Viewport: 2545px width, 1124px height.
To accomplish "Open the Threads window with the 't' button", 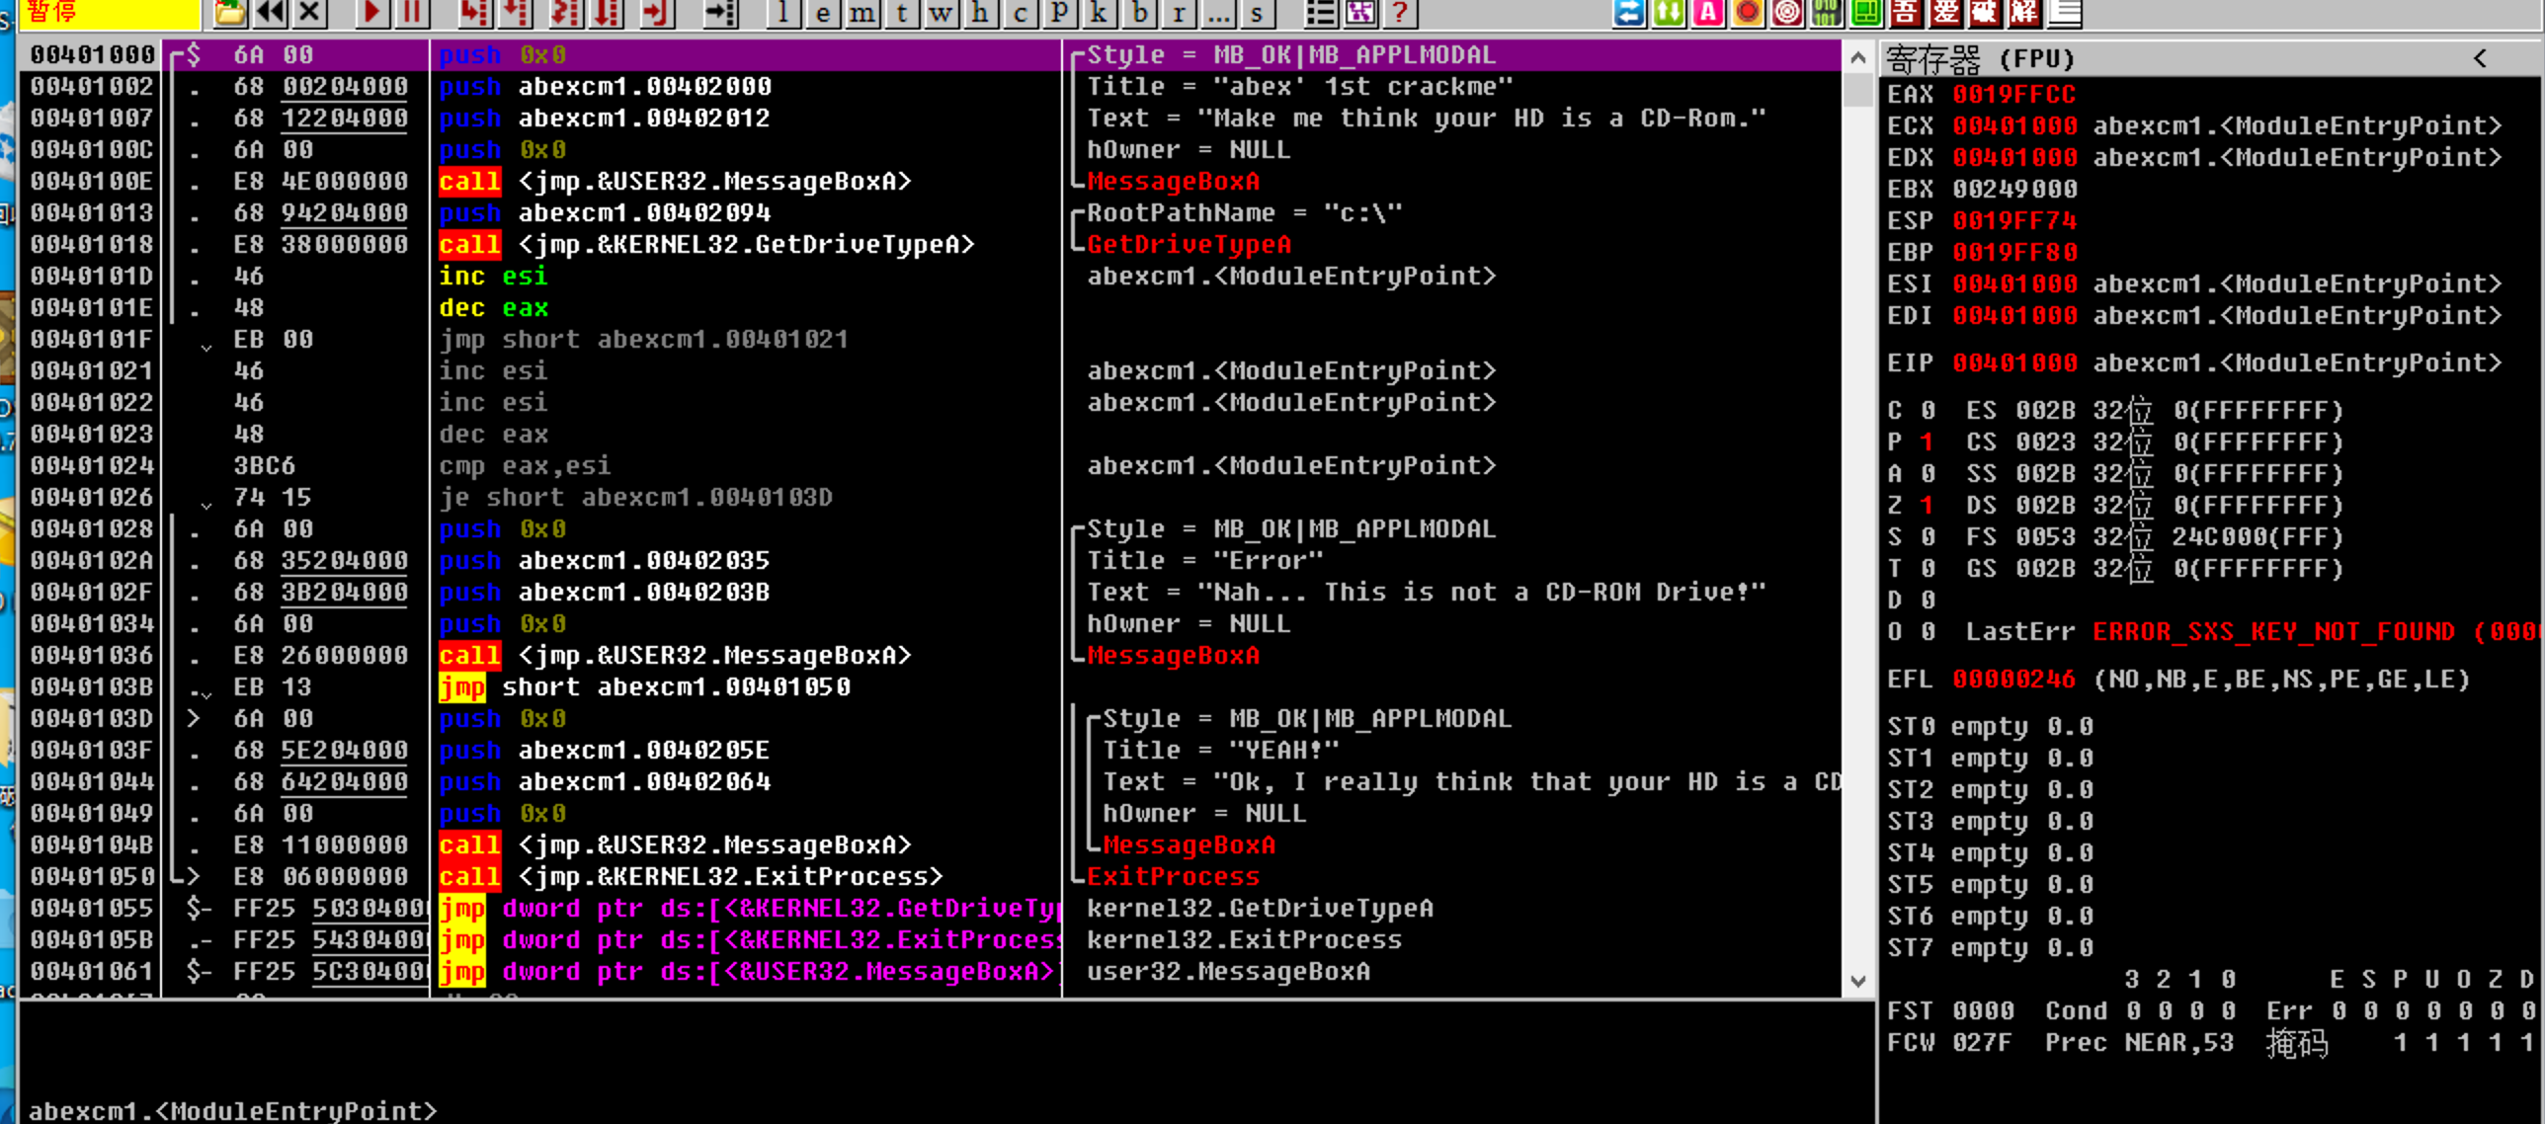I will tap(902, 13).
